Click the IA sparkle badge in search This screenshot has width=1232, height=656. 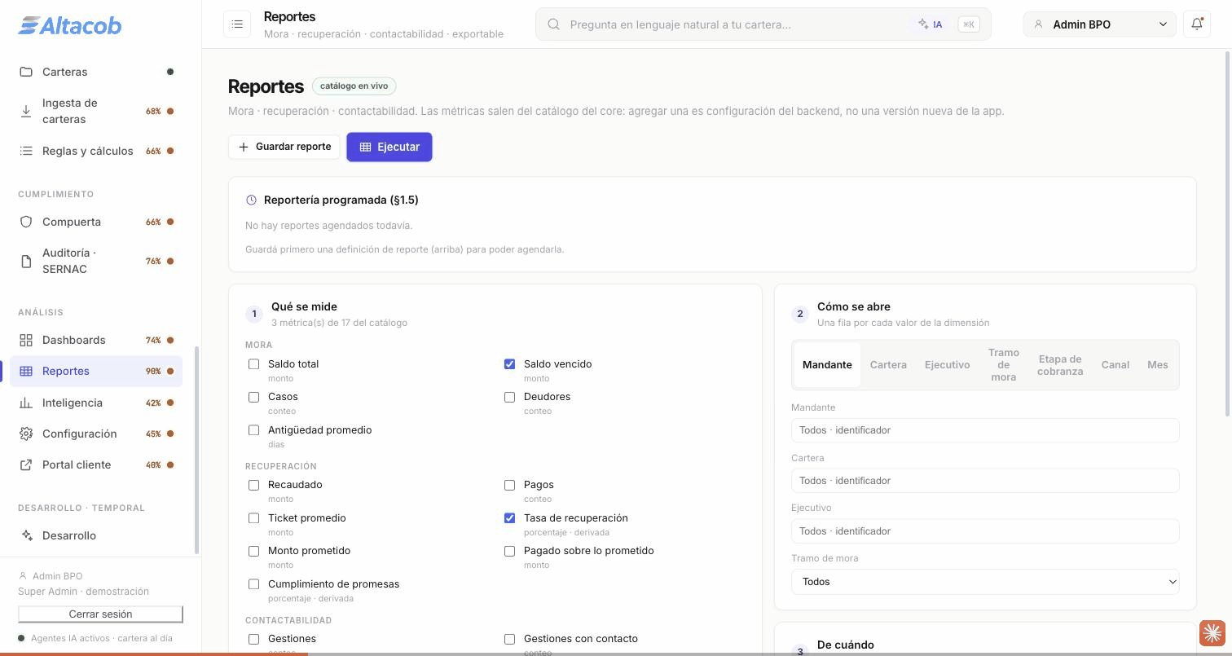point(930,24)
